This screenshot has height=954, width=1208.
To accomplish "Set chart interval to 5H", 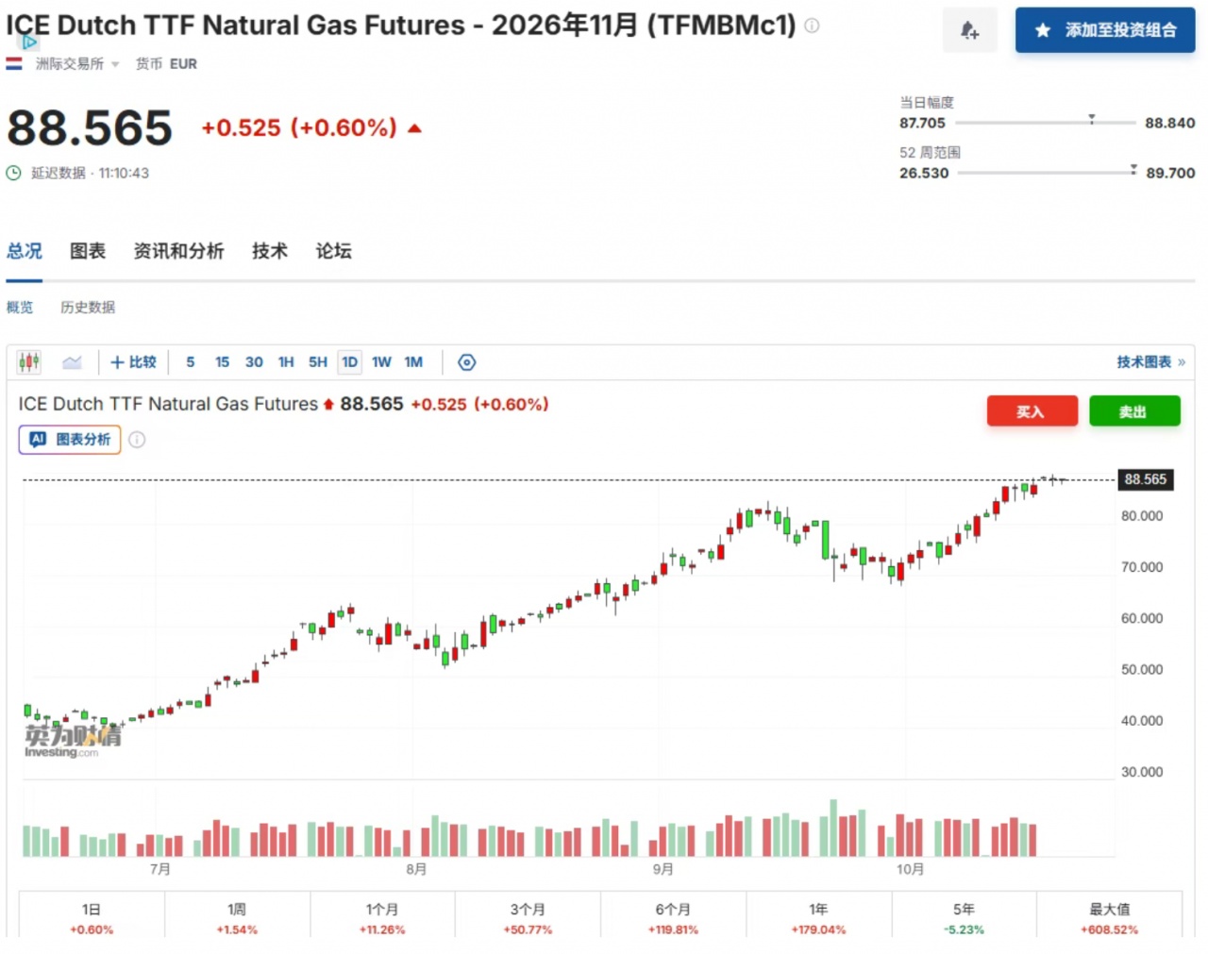I will (x=318, y=362).
